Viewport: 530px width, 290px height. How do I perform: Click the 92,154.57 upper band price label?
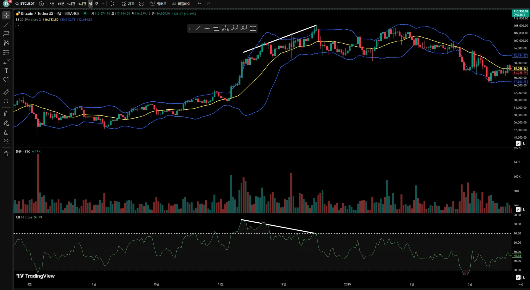tap(520, 56)
